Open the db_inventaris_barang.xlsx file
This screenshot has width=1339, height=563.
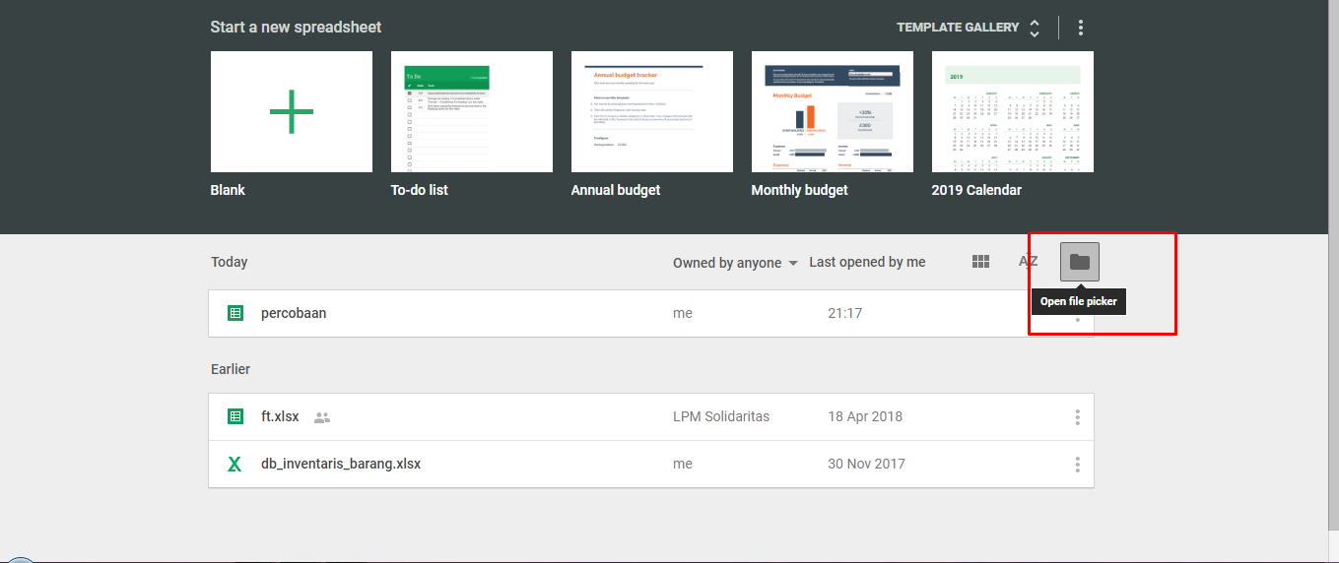(341, 465)
